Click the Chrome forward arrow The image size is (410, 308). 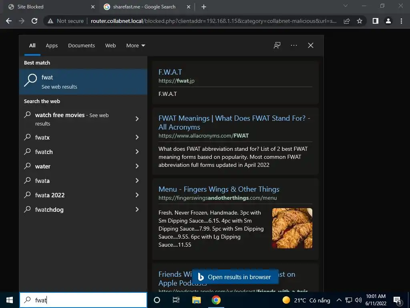(x=22, y=21)
